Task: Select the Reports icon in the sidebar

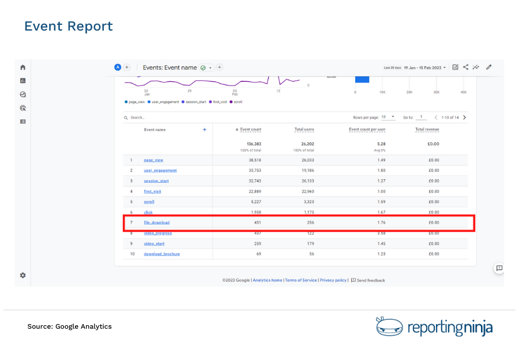Action: coord(22,81)
